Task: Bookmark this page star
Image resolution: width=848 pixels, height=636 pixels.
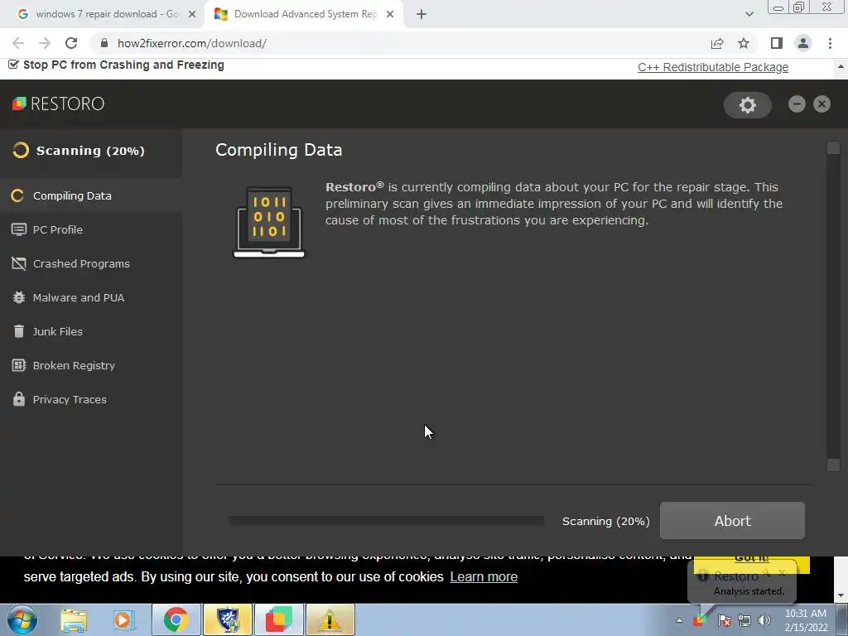Action: coord(744,43)
